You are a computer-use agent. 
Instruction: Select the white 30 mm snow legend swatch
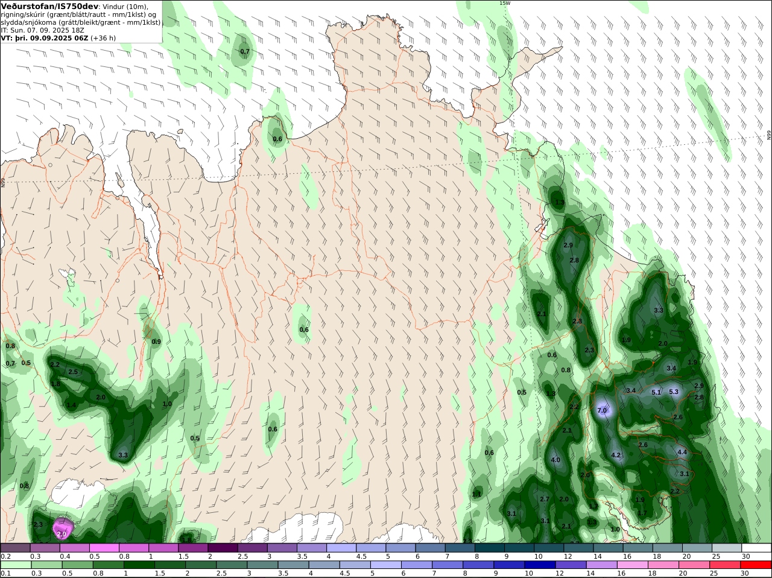pos(757,547)
